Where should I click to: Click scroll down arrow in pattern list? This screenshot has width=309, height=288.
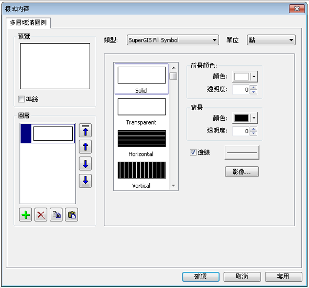173,186
